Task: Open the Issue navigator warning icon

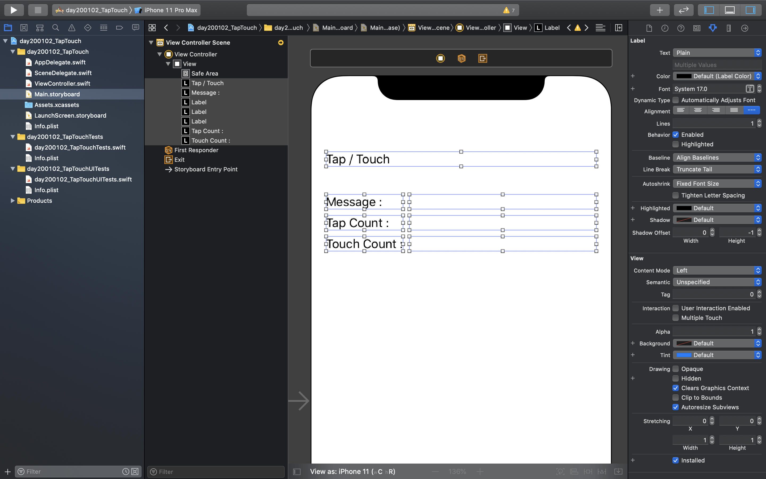Action: tap(72, 28)
